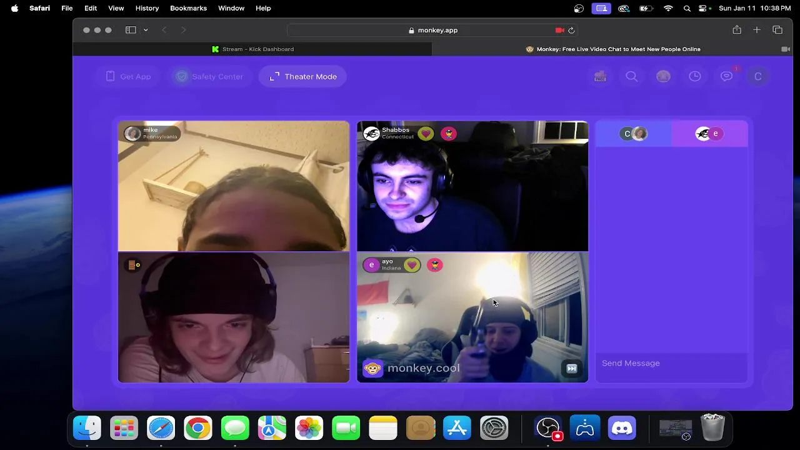Image resolution: width=800 pixels, height=450 pixels.
Task: Click the Monkey search magnifier icon
Action: (x=632, y=76)
